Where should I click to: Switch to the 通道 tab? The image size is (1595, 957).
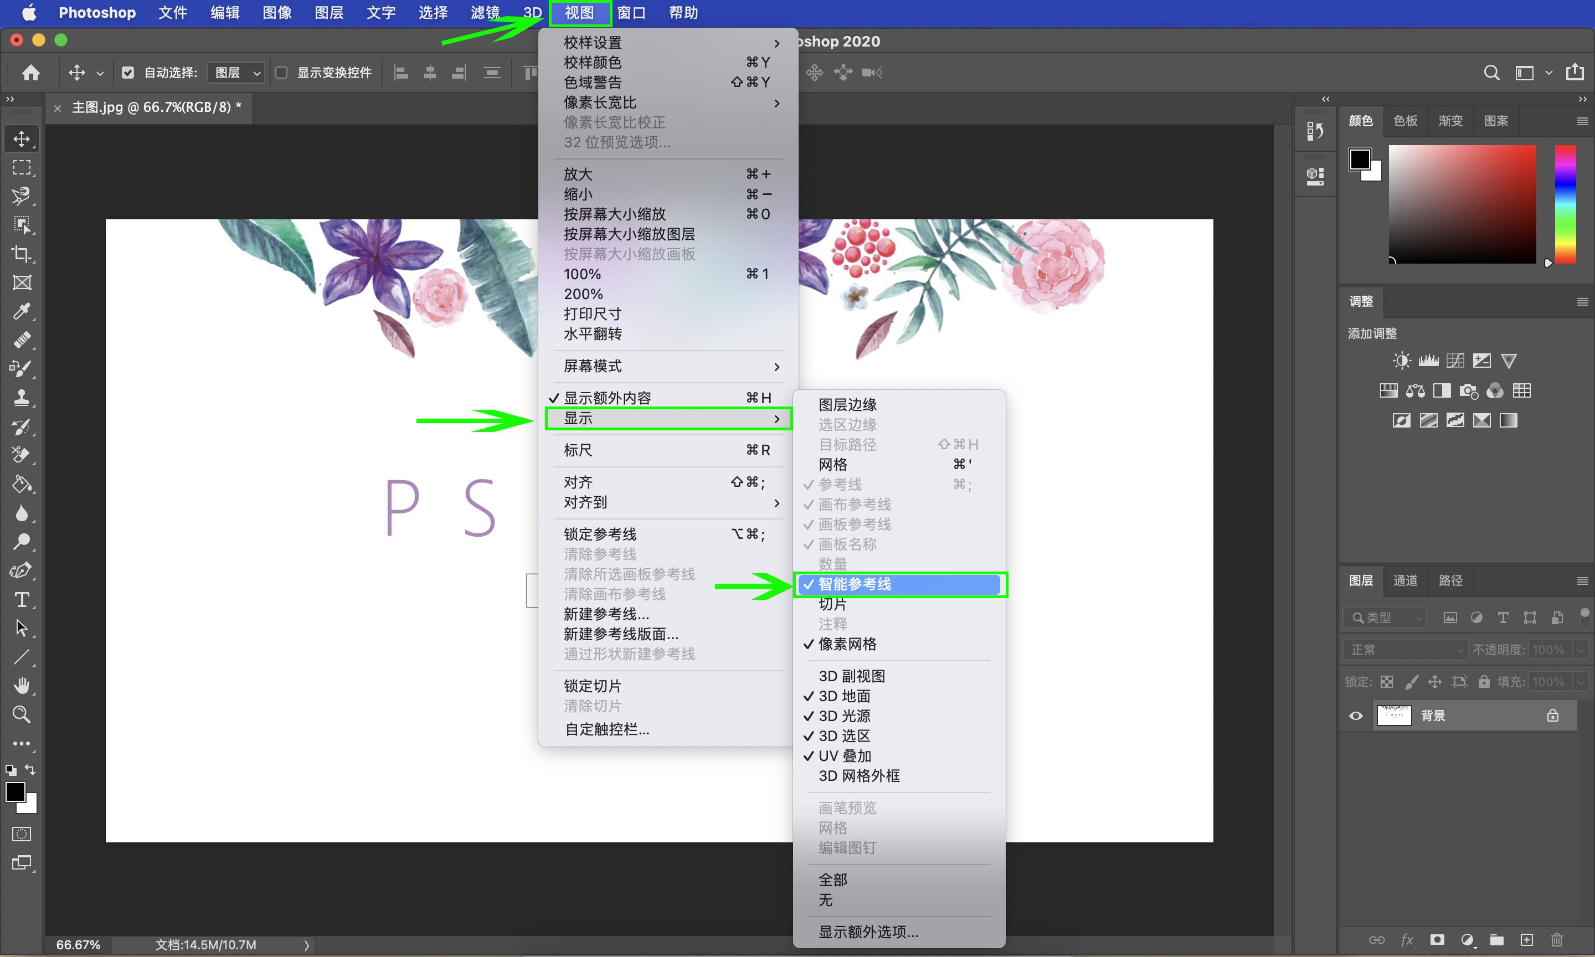click(1406, 581)
